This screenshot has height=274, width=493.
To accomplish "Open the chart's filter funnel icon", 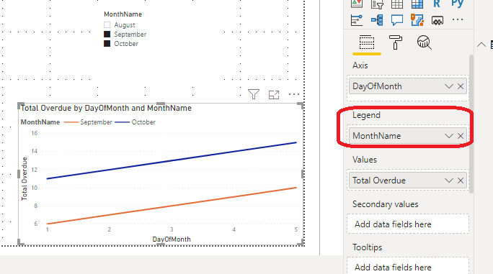I will (254, 94).
